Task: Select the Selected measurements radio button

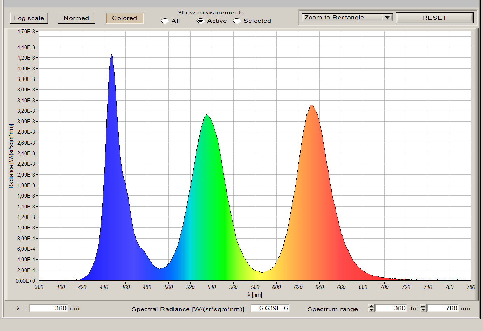Action: [x=237, y=21]
